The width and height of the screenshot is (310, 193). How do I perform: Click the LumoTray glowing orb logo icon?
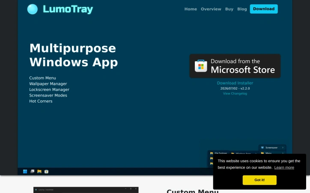pos(33,9)
